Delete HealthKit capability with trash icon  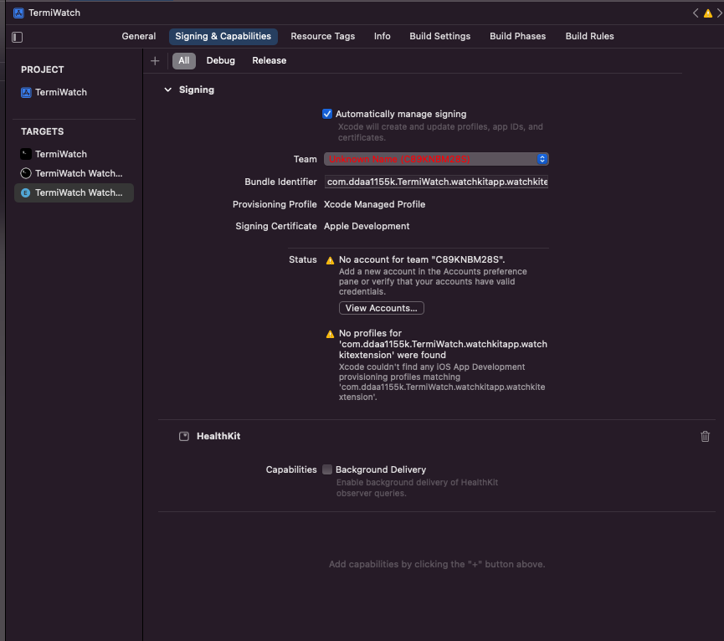705,436
